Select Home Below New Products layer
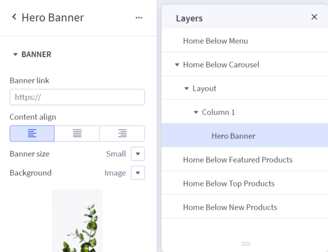This screenshot has width=328, height=252. tap(230, 207)
